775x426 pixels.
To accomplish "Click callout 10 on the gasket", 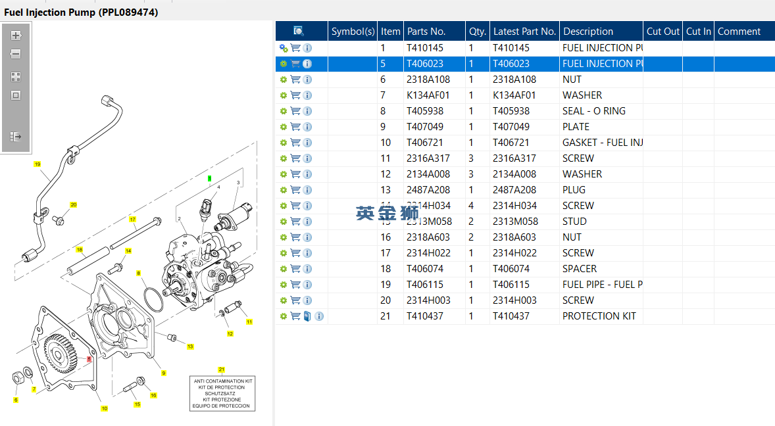I will click(105, 408).
